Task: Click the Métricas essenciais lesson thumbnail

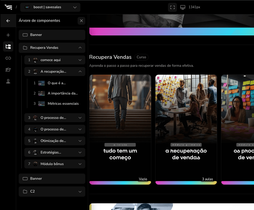Action: (x=41, y=104)
